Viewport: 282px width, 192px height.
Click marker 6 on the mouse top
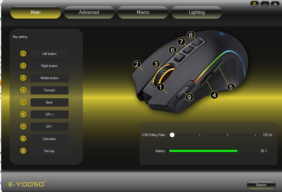click(173, 50)
